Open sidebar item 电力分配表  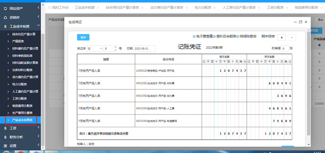pos(19,84)
